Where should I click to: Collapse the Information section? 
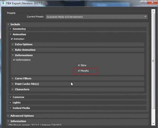click(x=8, y=121)
